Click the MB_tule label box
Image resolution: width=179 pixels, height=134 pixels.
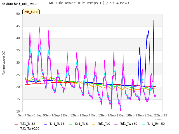click(x=31, y=11)
